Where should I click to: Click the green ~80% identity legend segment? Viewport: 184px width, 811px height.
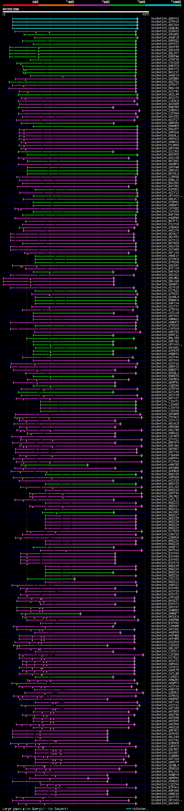coord(127,5)
